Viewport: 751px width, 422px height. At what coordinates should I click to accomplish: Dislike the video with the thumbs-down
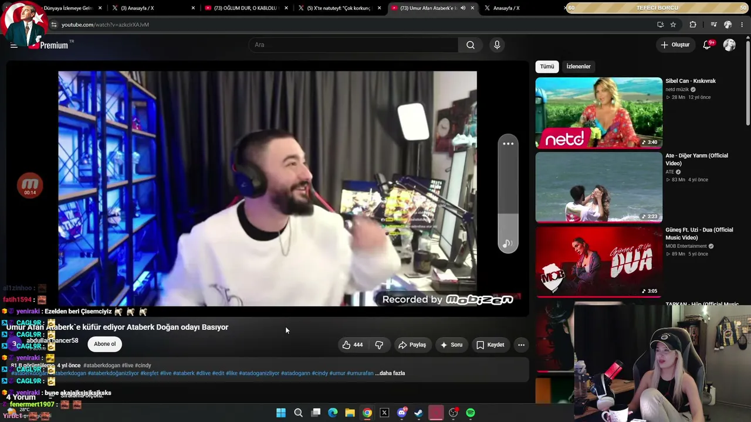(x=379, y=345)
